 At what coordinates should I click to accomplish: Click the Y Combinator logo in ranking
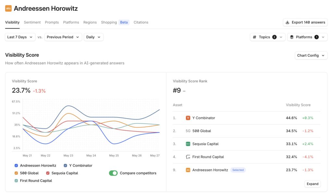click(x=188, y=118)
